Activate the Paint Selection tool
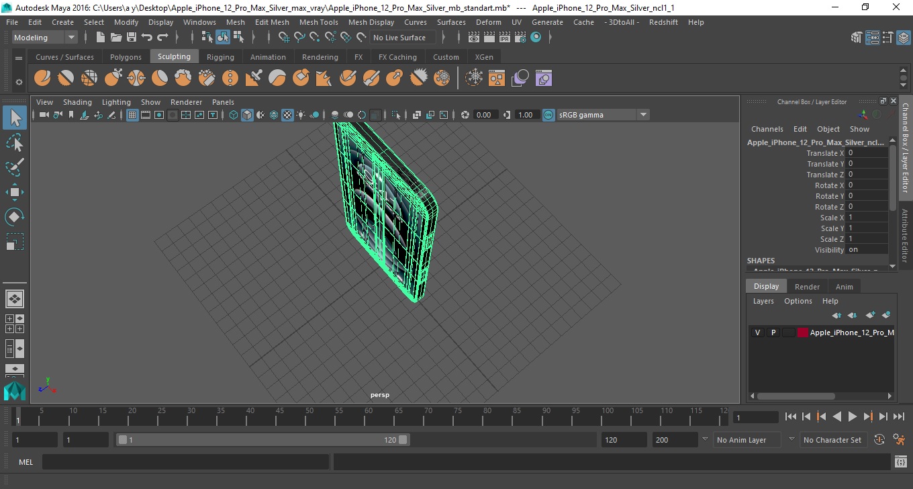The image size is (913, 489). 15,167
